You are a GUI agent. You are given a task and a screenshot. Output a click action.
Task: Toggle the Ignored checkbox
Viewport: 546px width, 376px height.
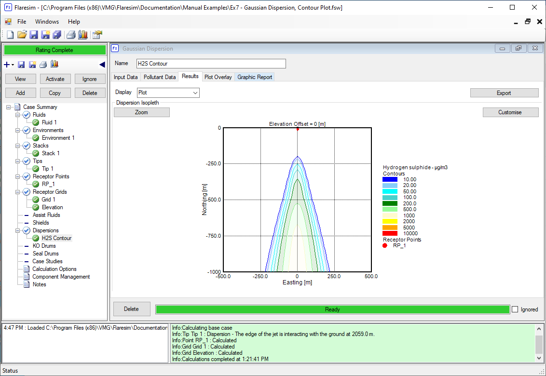point(515,309)
